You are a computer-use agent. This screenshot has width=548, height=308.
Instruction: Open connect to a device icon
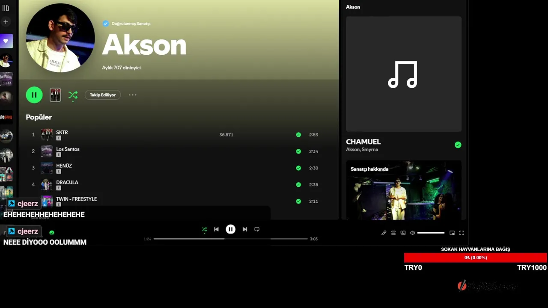click(x=403, y=233)
